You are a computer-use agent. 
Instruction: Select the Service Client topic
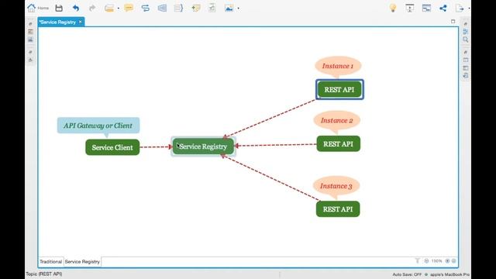click(x=112, y=147)
